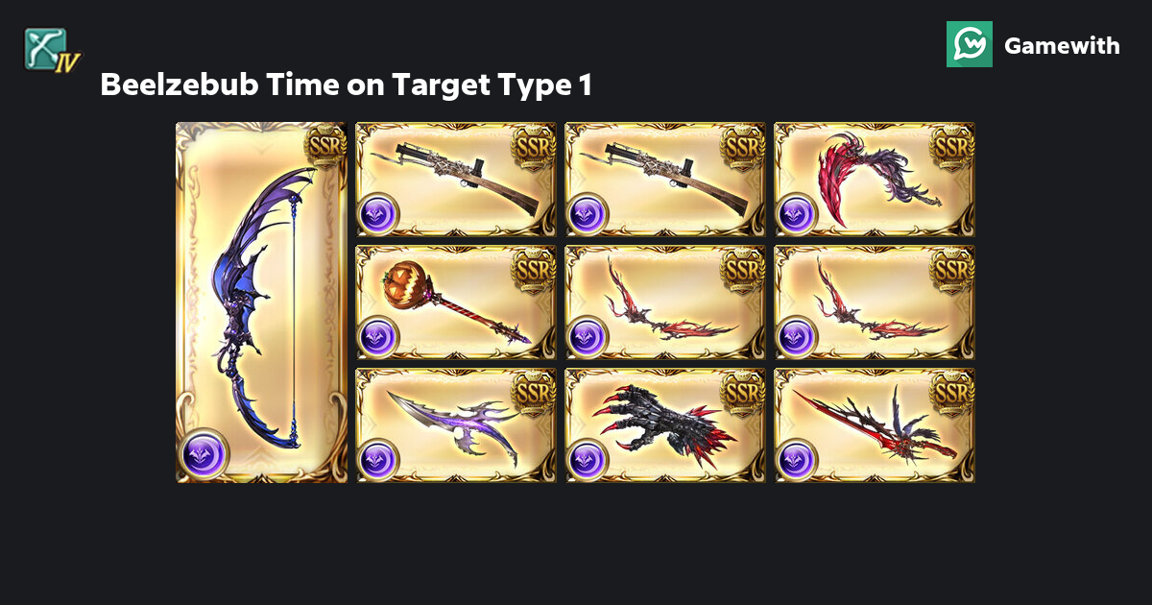Select the pumpkin staff weapon card
This screenshot has width=1152, height=605.
(457, 302)
